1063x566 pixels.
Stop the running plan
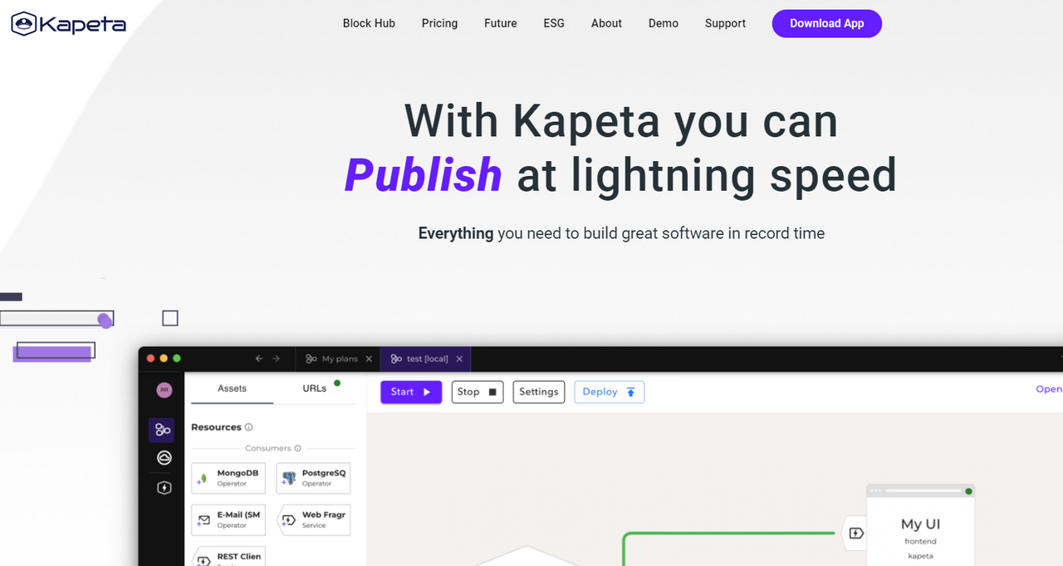478,392
